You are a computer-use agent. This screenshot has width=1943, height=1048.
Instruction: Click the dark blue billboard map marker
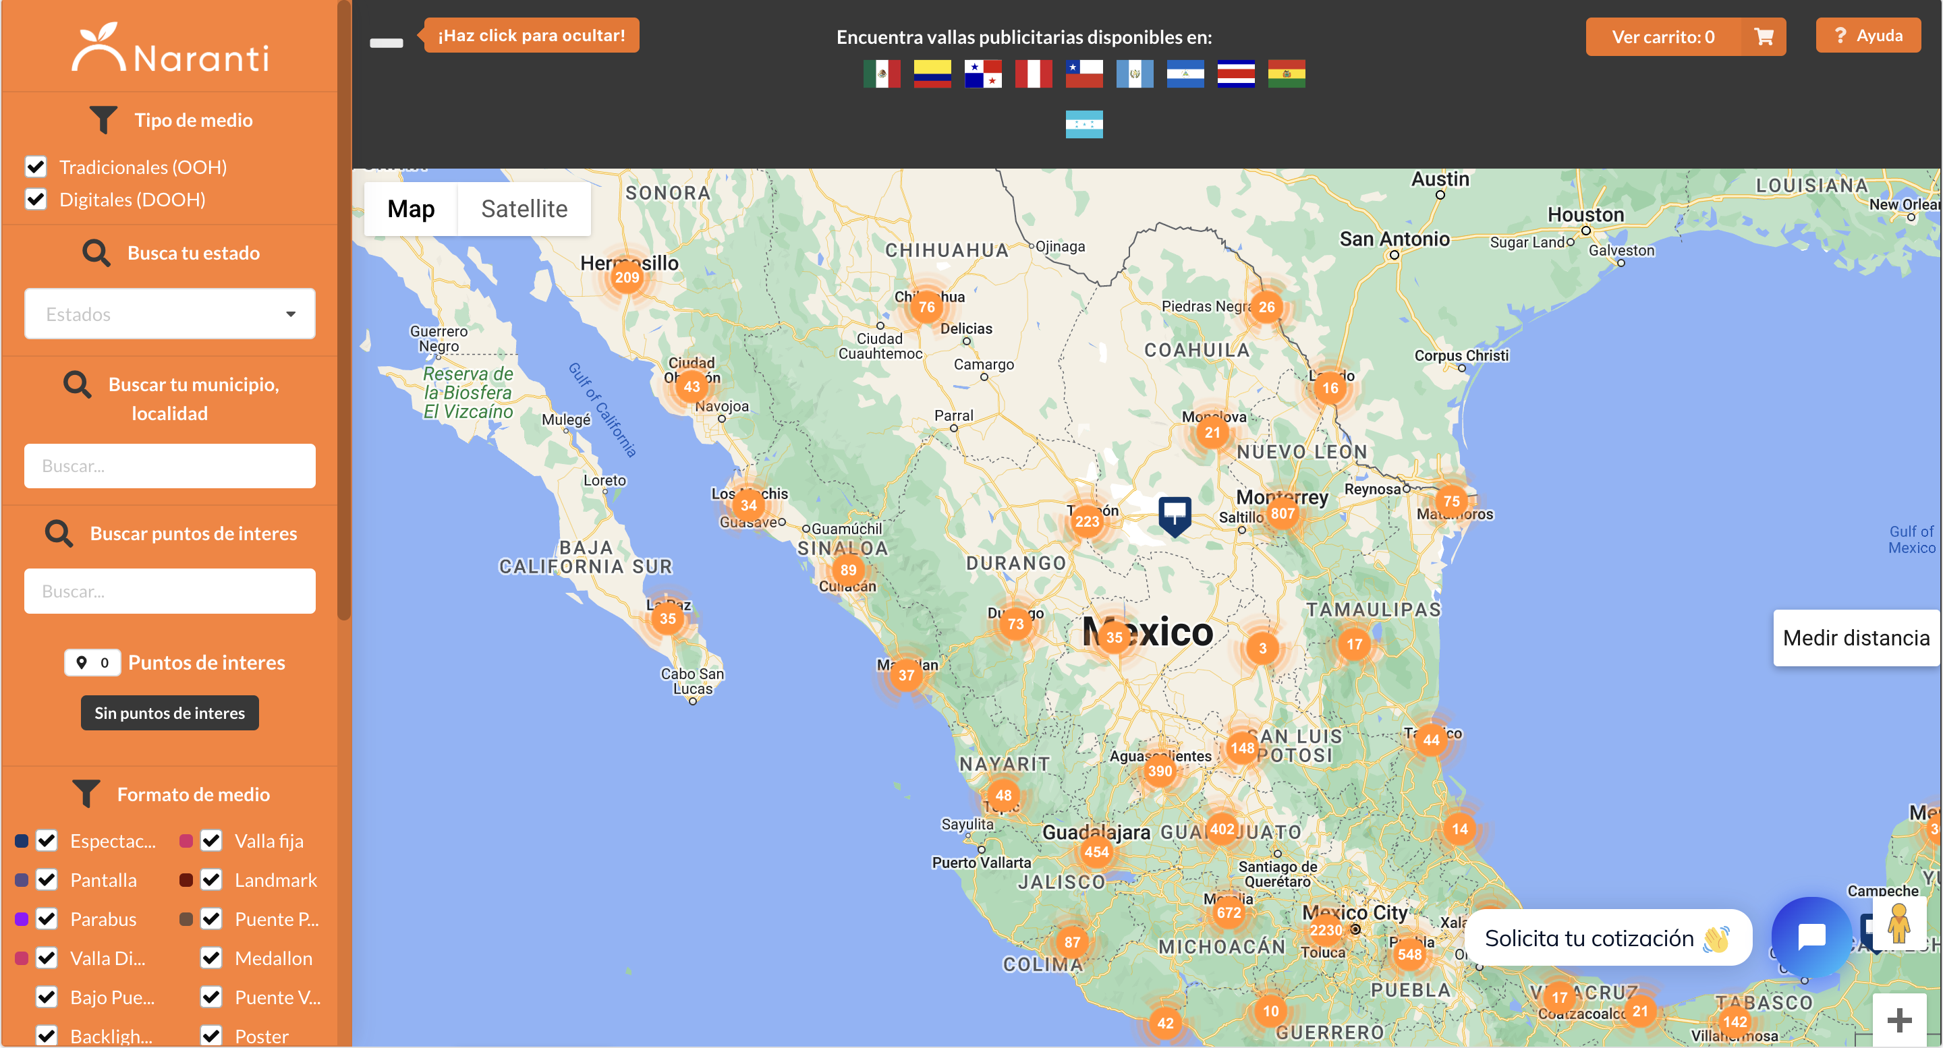click(1174, 514)
